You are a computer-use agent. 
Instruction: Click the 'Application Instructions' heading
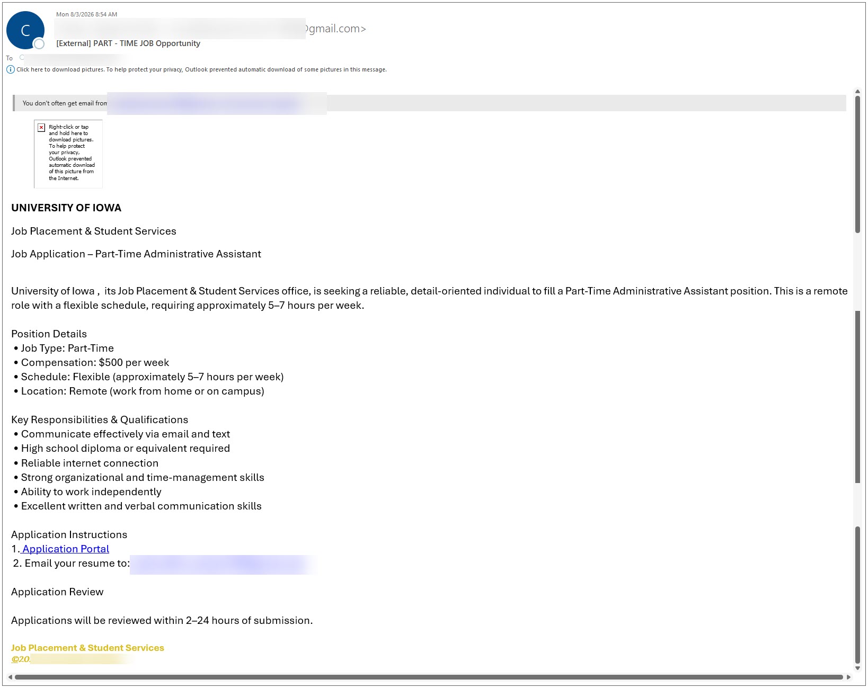point(69,534)
